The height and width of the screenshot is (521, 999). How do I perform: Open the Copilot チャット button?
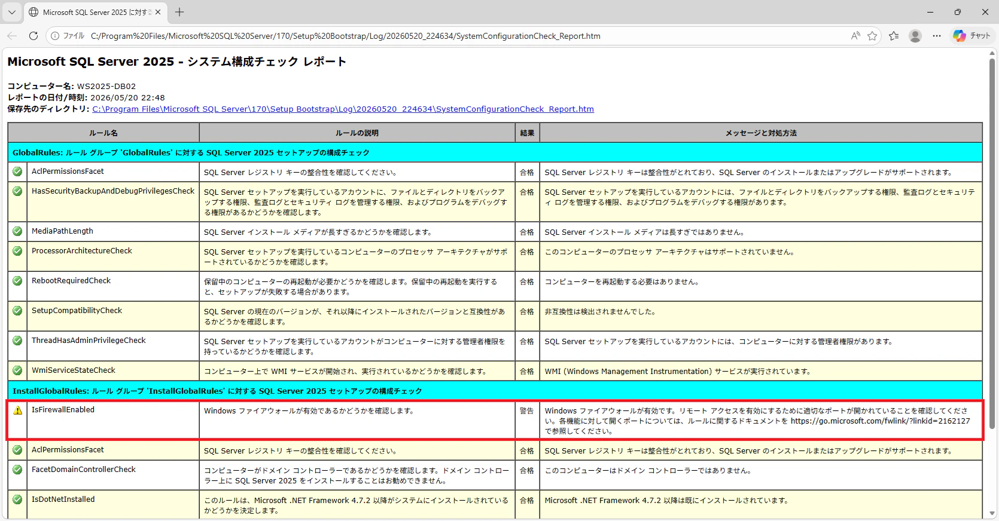point(971,36)
